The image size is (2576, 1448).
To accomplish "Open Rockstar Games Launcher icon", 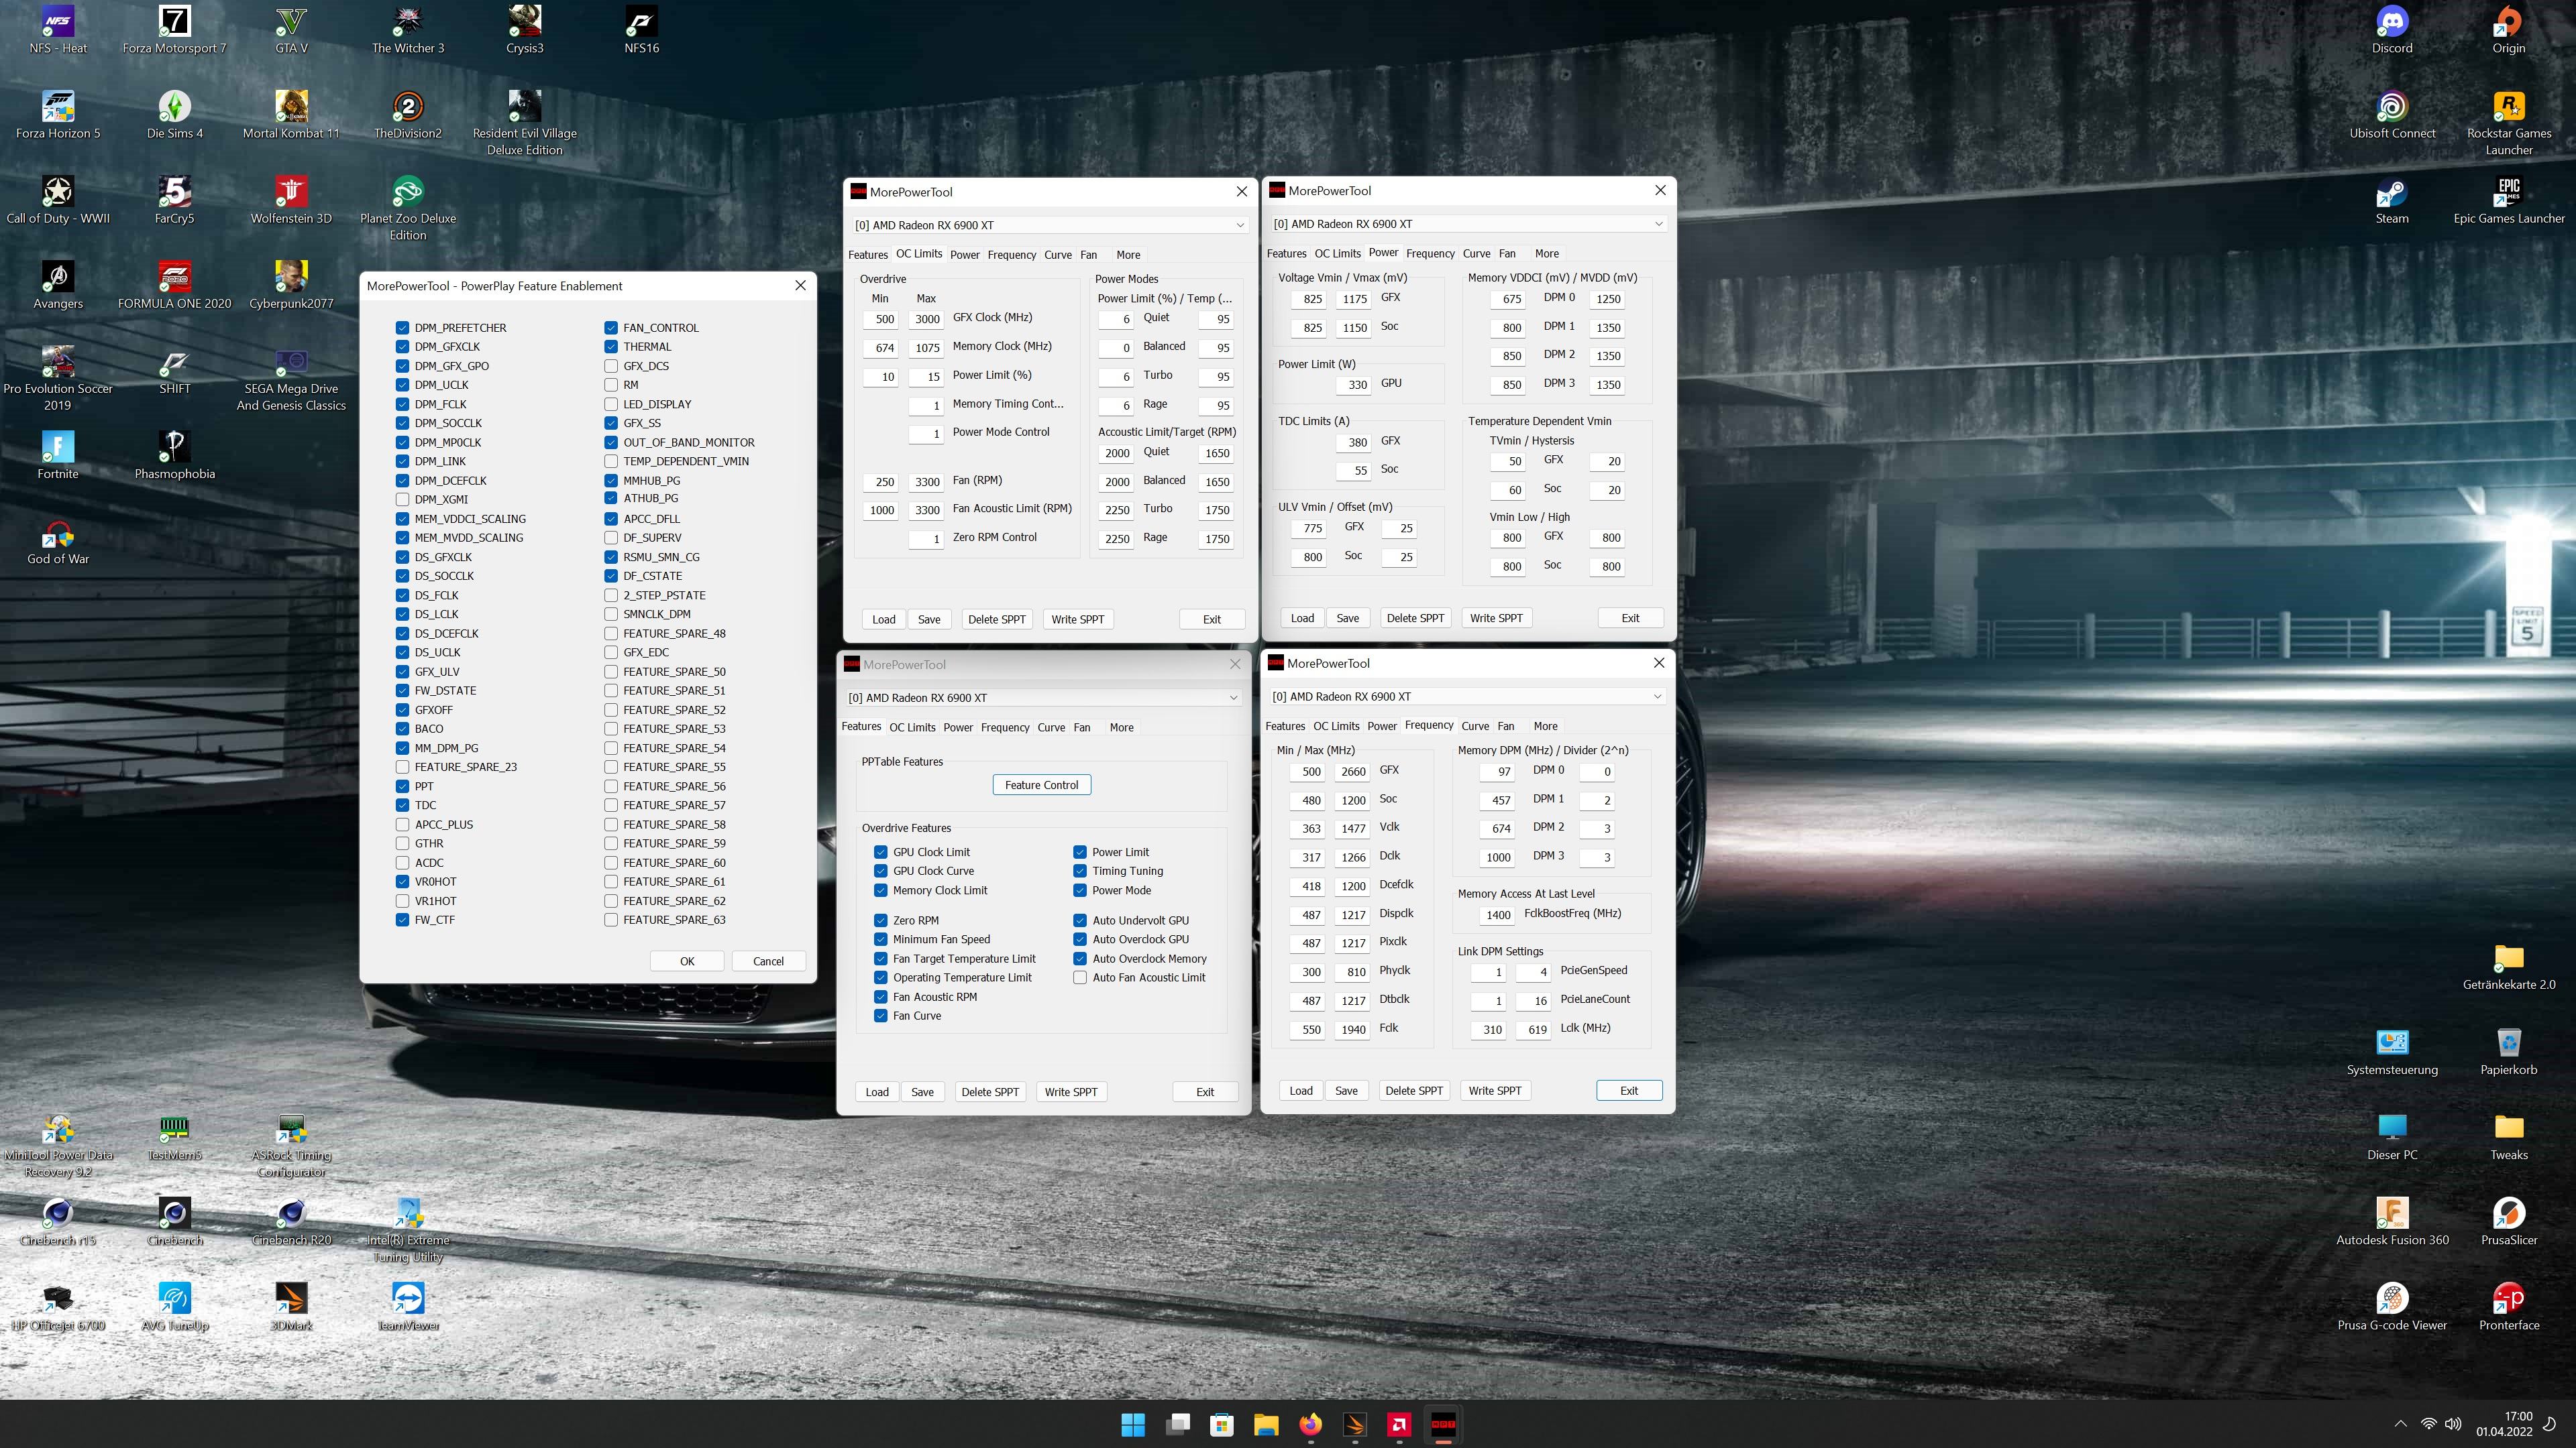I will (x=2508, y=123).
